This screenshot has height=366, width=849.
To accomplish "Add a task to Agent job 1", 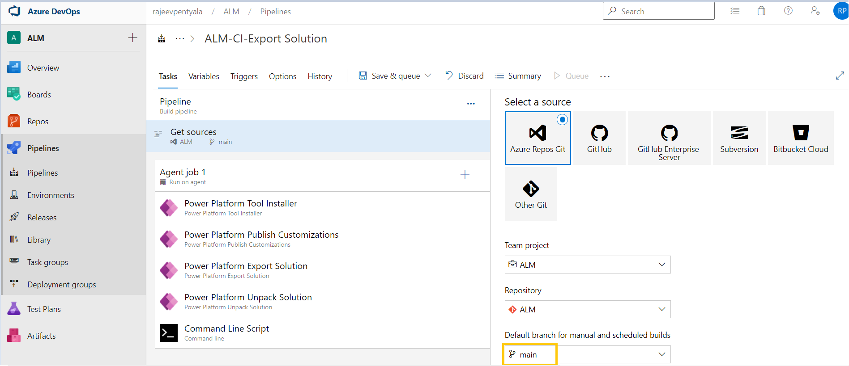I will click(x=465, y=175).
